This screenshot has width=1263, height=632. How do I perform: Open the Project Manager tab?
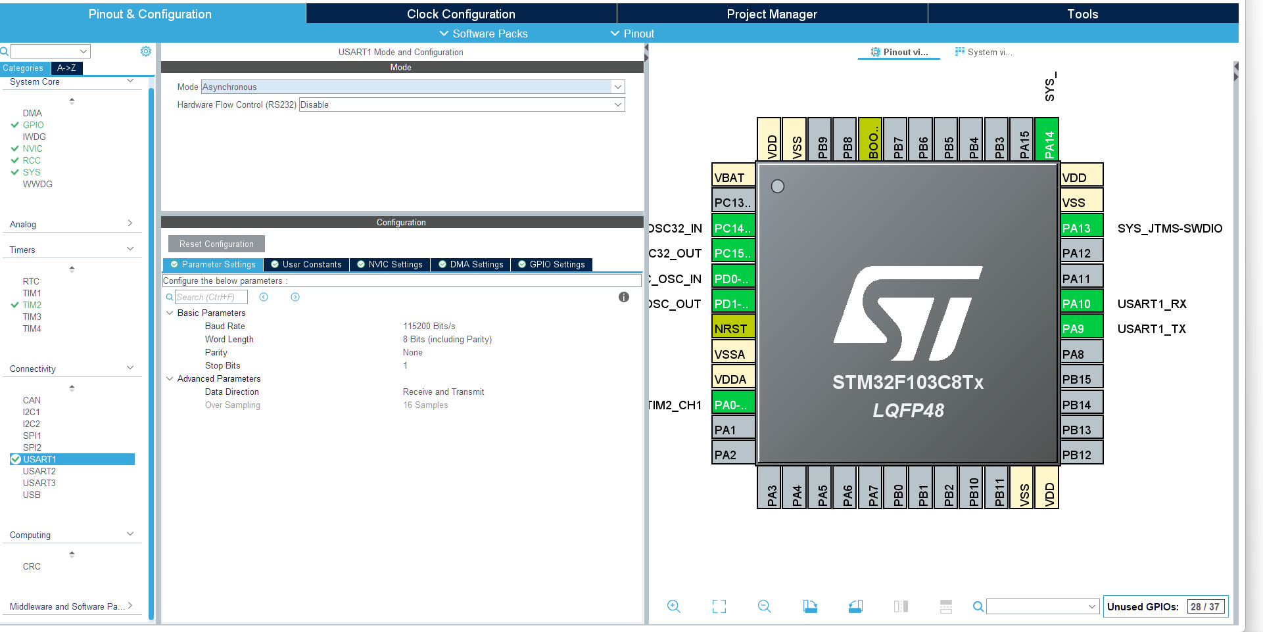point(772,14)
